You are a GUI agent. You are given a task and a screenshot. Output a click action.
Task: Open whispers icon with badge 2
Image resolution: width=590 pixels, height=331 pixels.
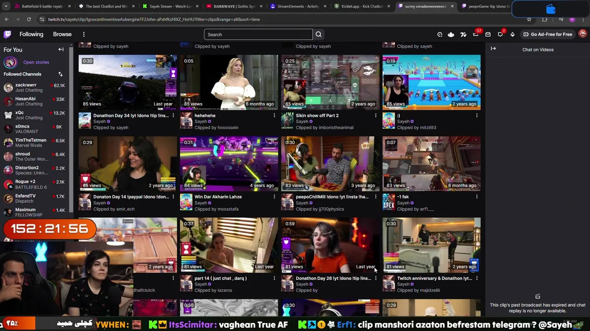pyautogui.click(x=501, y=34)
